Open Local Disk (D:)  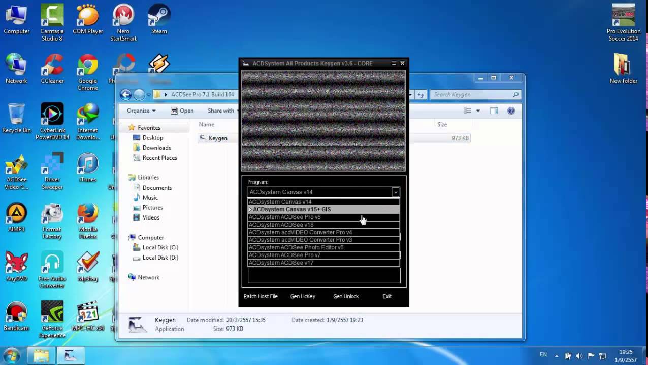(160, 258)
